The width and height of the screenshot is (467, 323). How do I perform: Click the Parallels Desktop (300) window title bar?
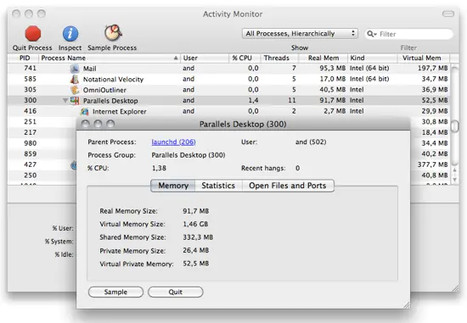click(x=243, y=124)
